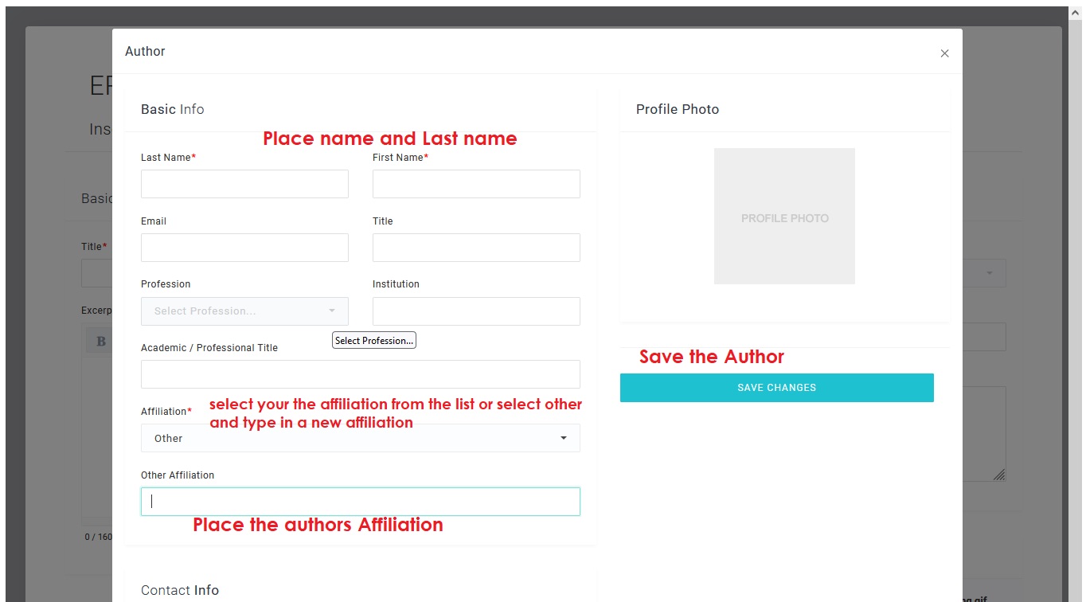
Task: Click the Last Name input field
Action: click(x=244, y=184)
